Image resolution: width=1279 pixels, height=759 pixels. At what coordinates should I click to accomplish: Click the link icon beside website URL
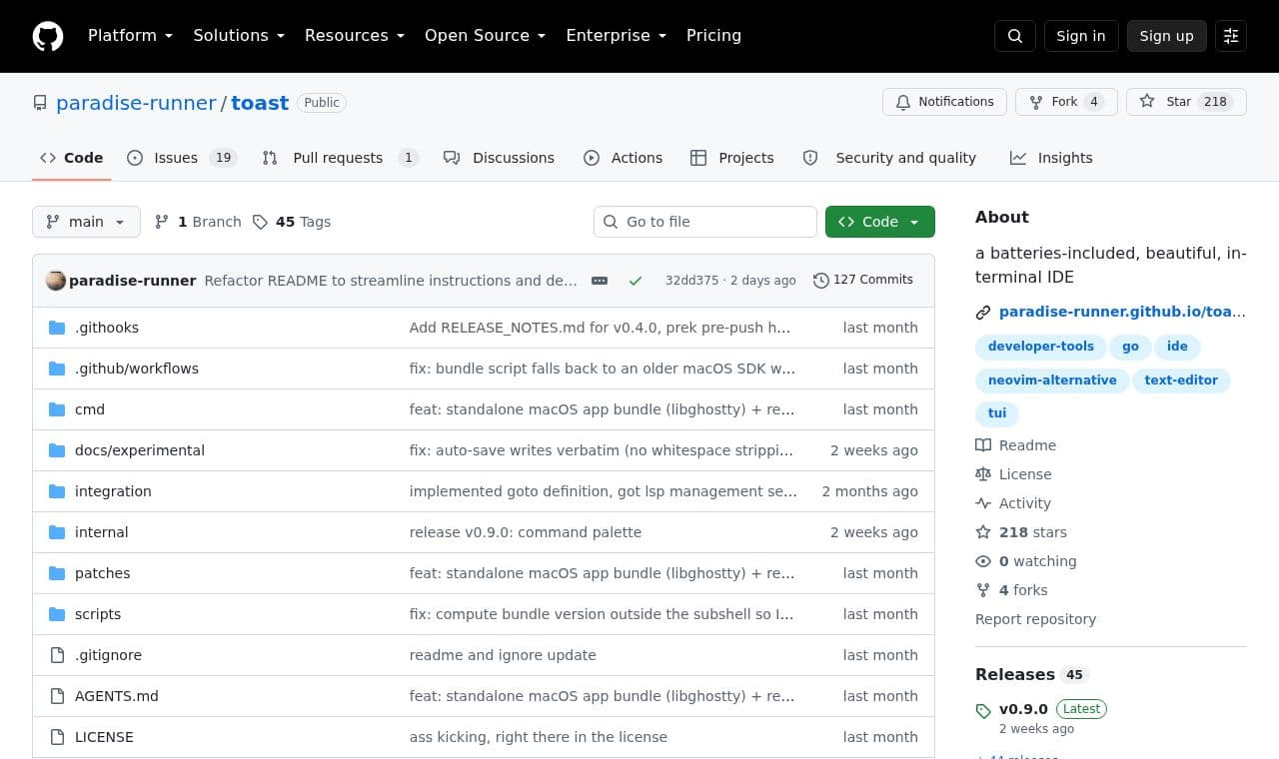click(x=983, y=313)
